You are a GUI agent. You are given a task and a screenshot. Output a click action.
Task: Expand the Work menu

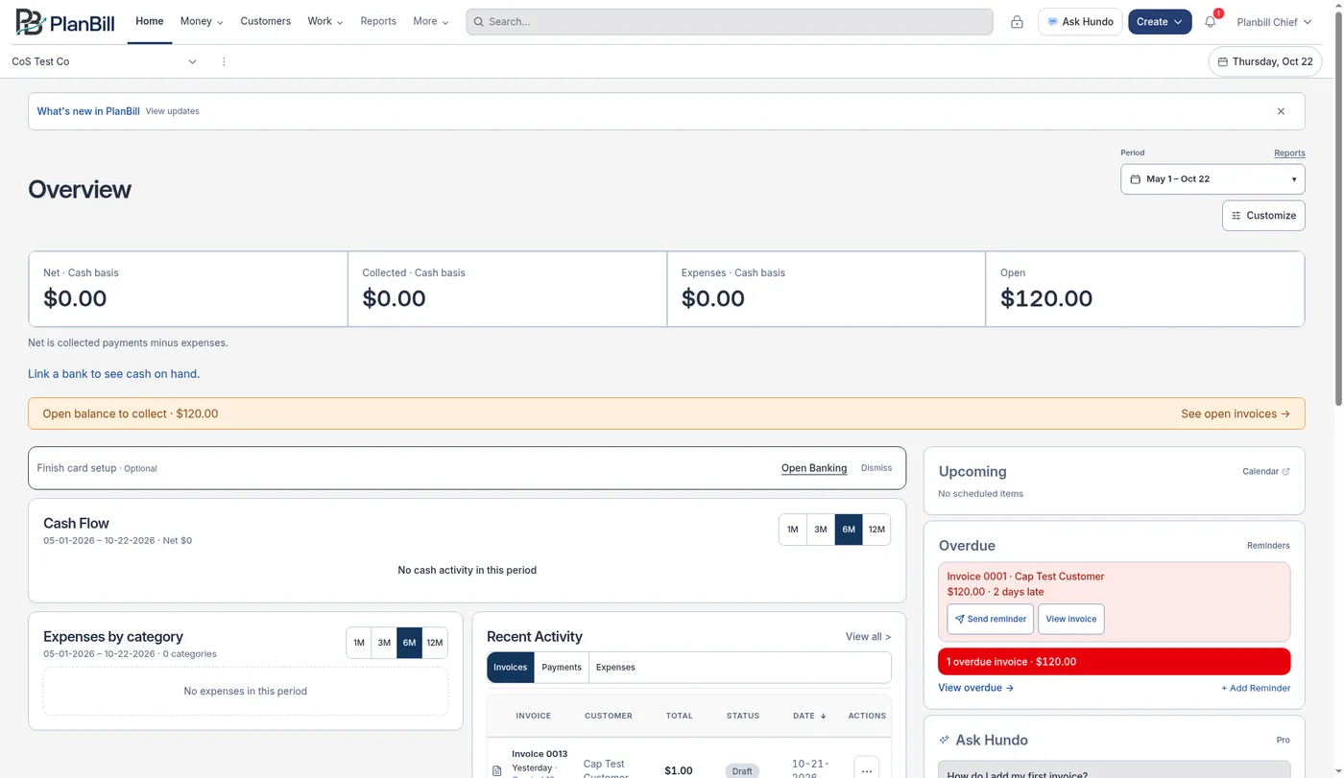tap(325, 21)
